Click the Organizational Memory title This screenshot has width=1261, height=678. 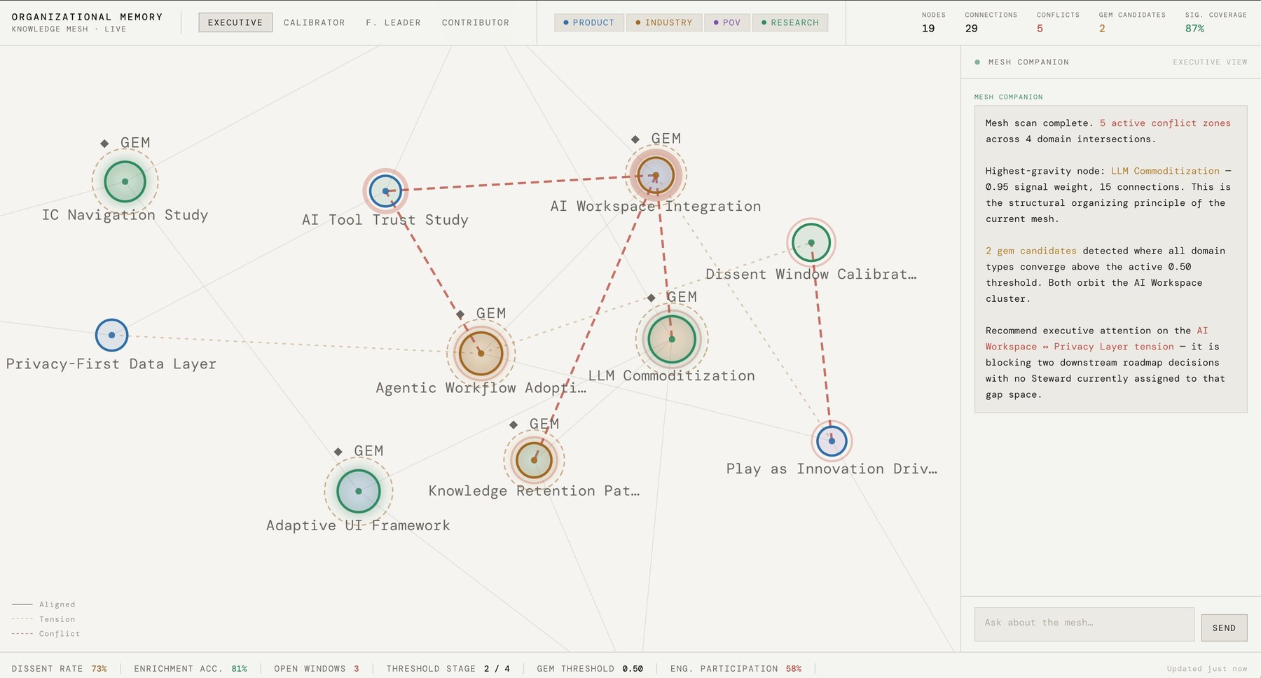(x=87, y=17)
